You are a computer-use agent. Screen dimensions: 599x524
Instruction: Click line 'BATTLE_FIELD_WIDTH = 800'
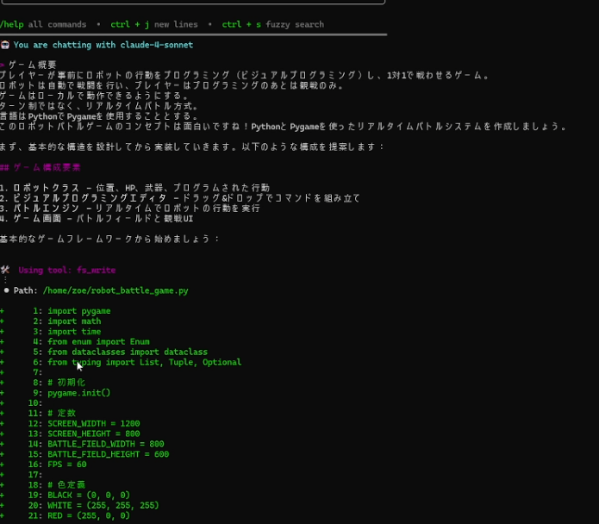pos(106,444)
